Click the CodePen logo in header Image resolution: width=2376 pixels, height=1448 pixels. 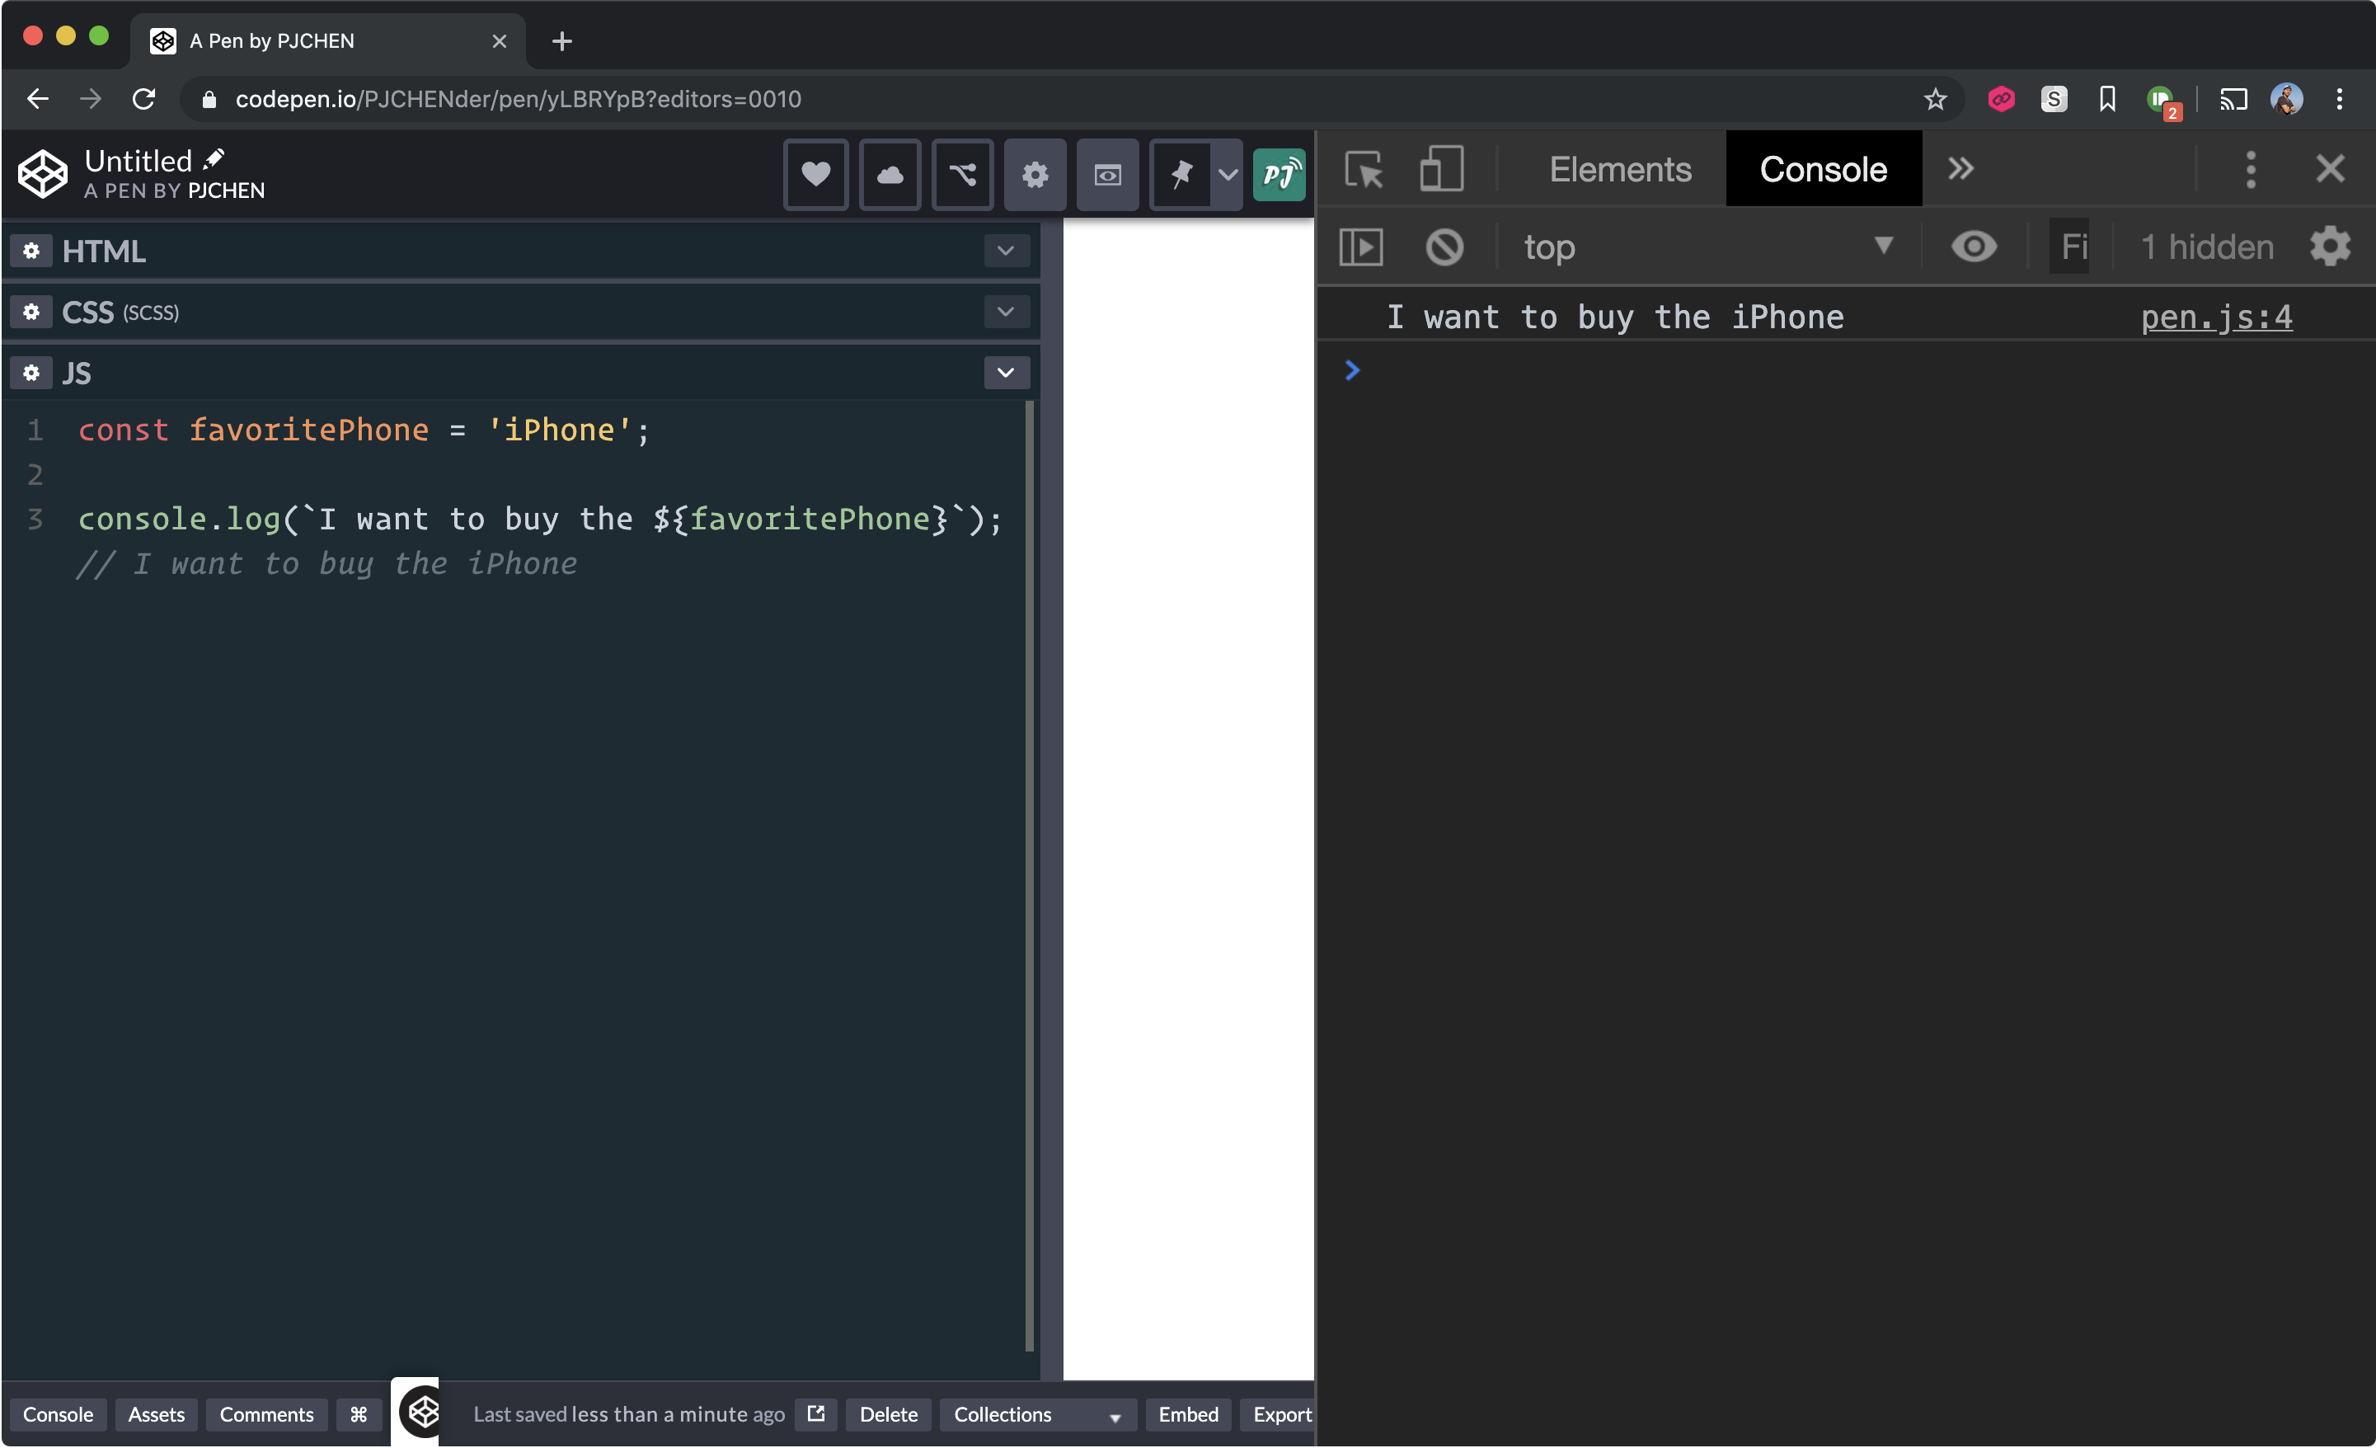pos(44,175)
